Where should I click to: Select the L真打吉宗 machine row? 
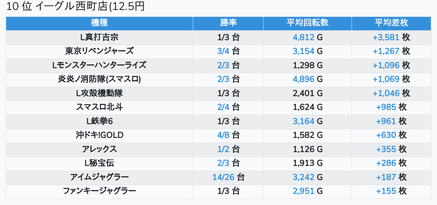tap(99, 38)
